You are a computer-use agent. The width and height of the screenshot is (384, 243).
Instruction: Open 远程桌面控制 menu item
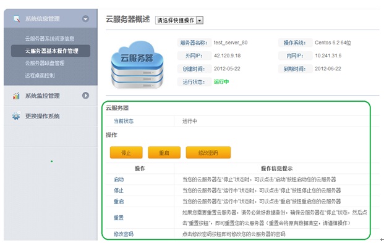tap(40, 75)
